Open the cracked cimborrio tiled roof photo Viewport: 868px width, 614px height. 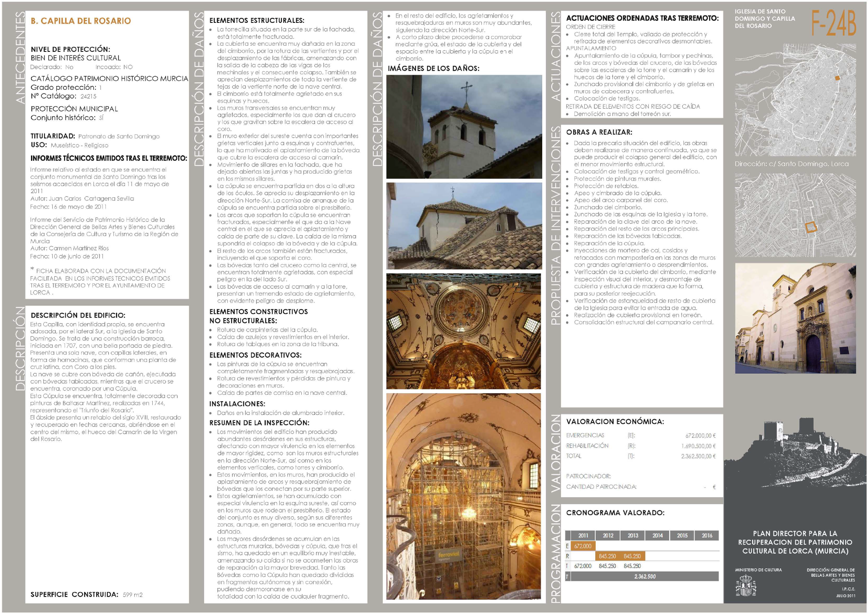pyautogui.click(x=464, y=226)
